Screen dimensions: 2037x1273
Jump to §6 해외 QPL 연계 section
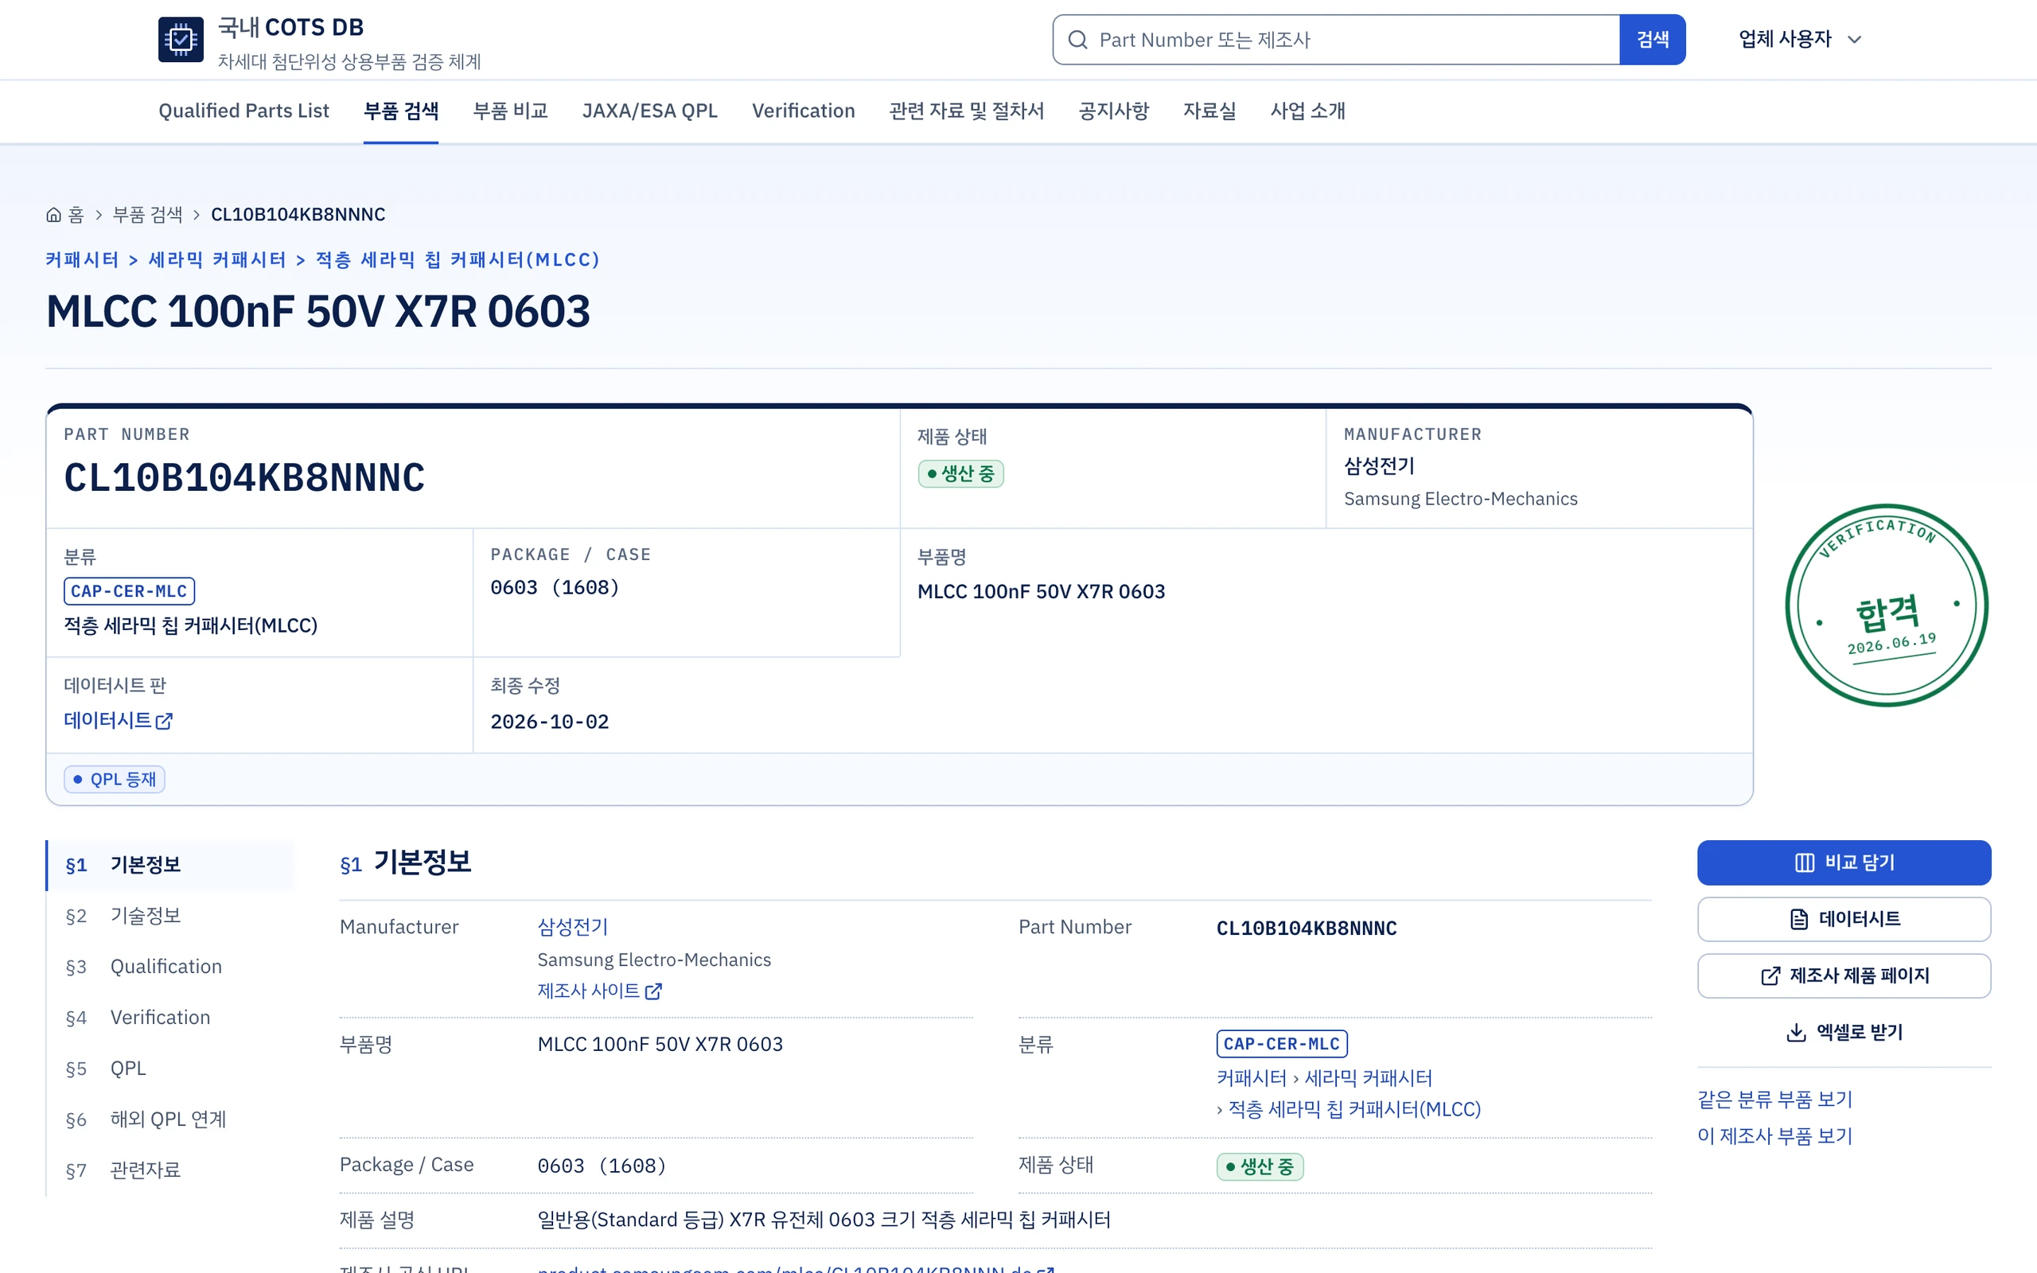coord(171,1119)
